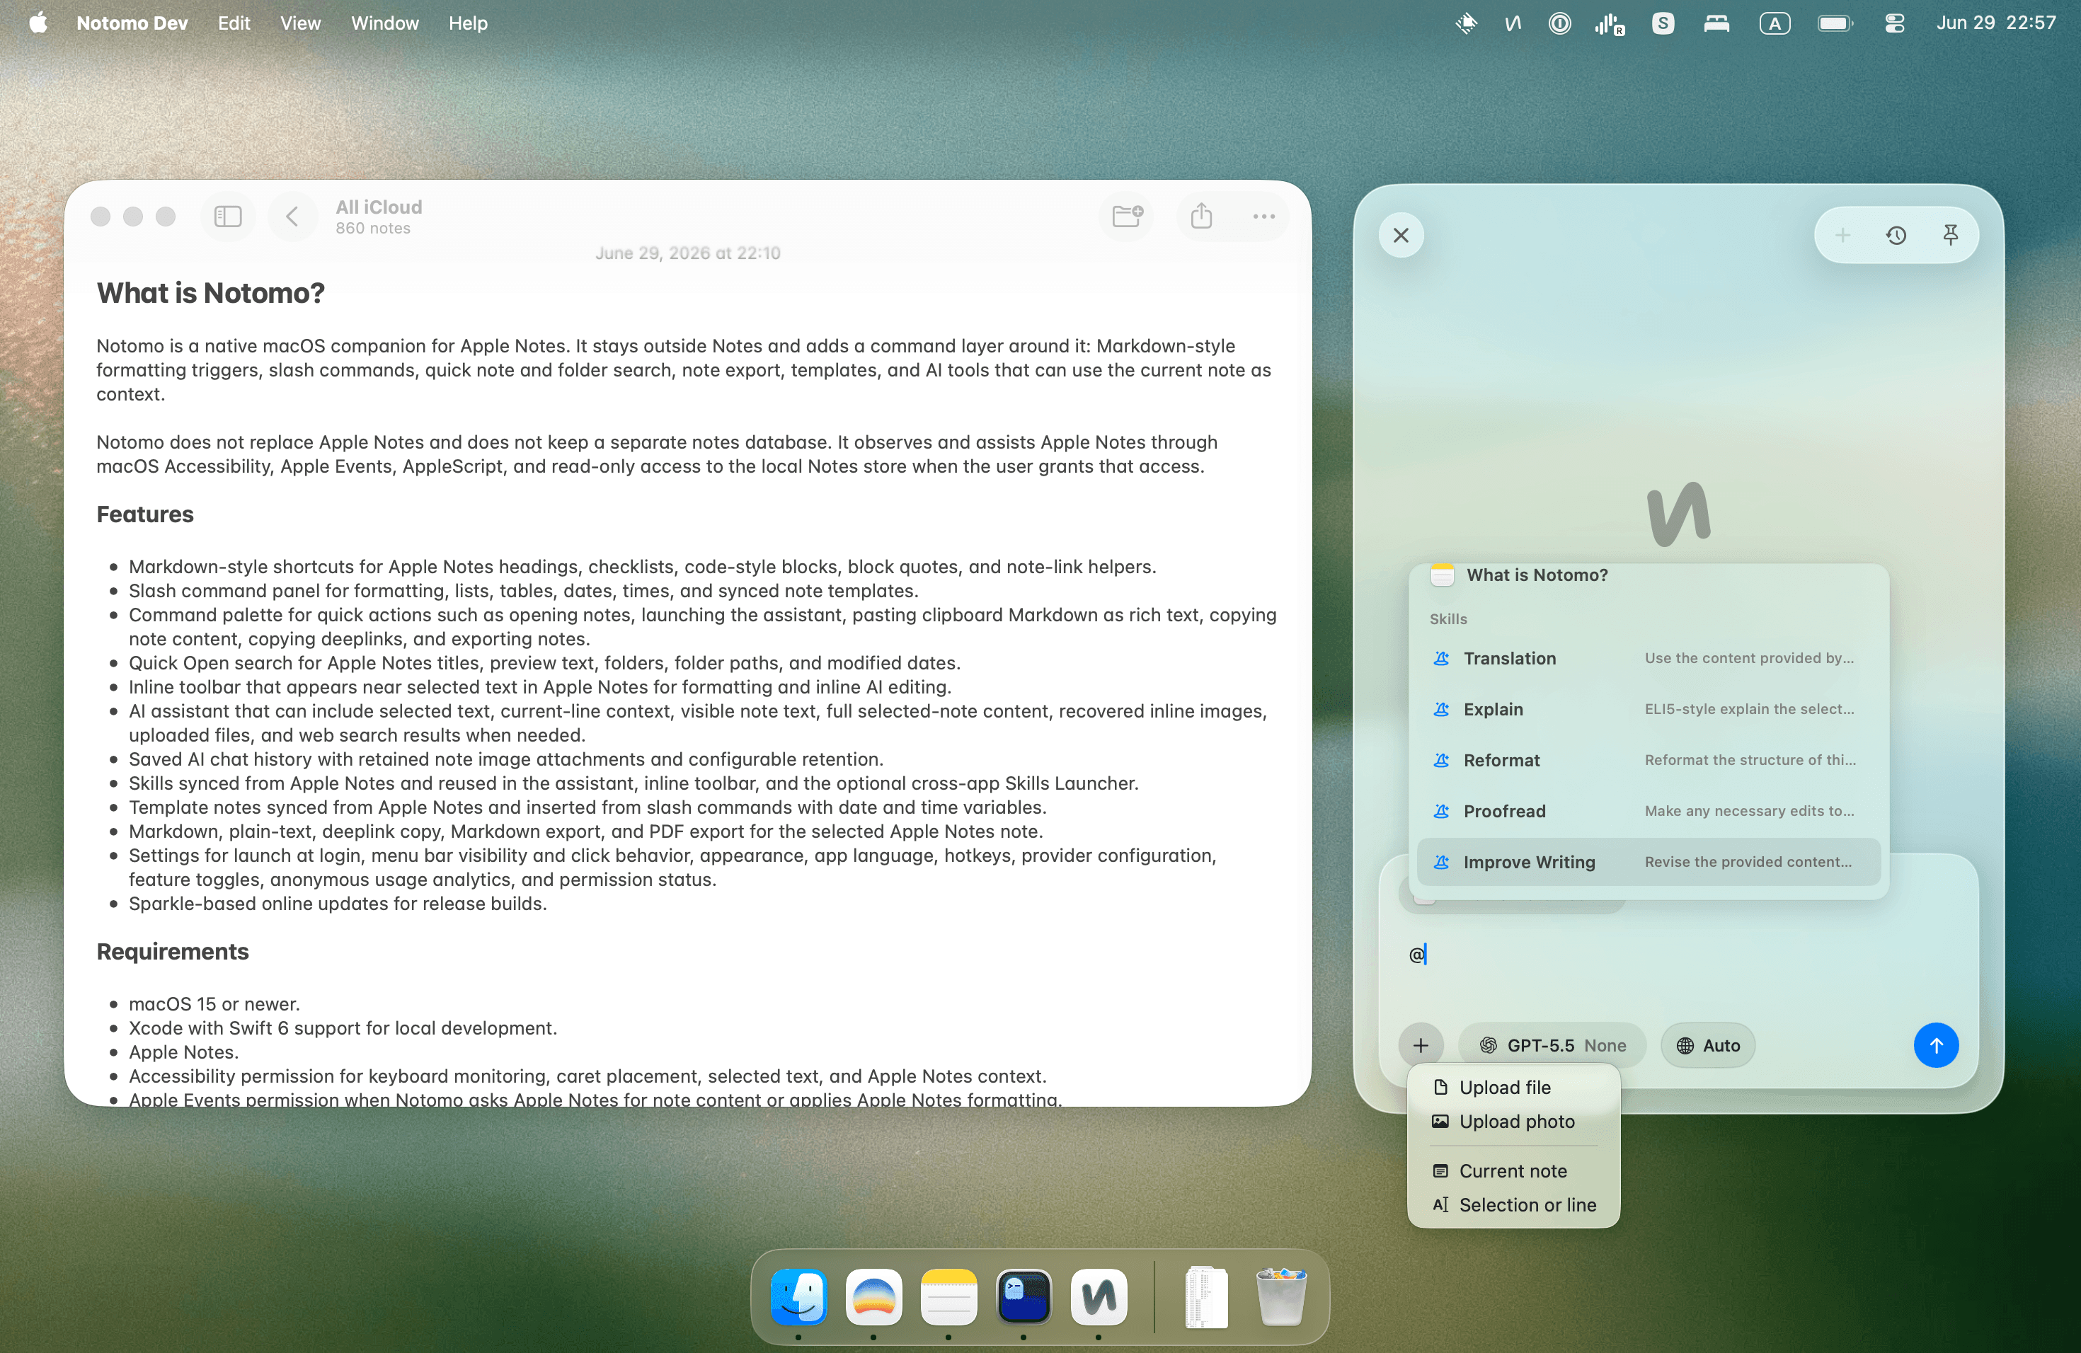Click the S menu bar icon
This screenshot has height=1353, width=2081.
1663,23
